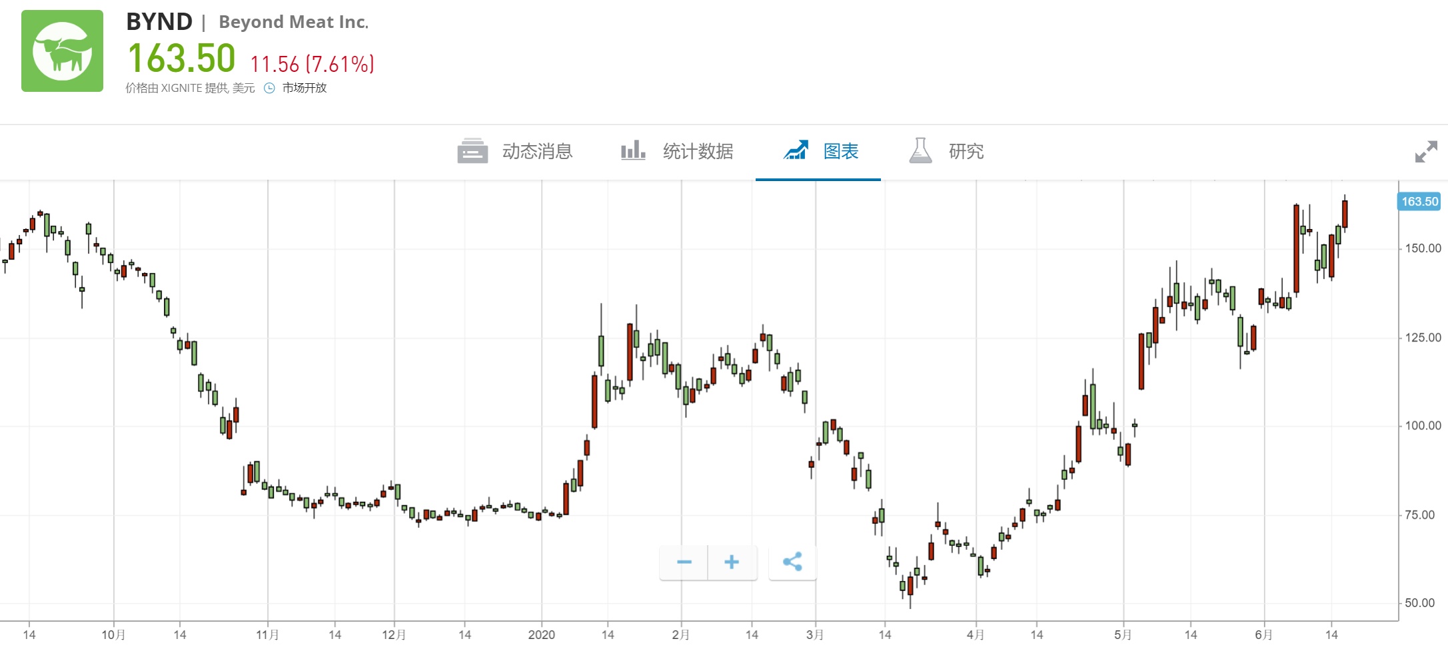Click the Beyond Meat logo icon

tap(62, 51)
